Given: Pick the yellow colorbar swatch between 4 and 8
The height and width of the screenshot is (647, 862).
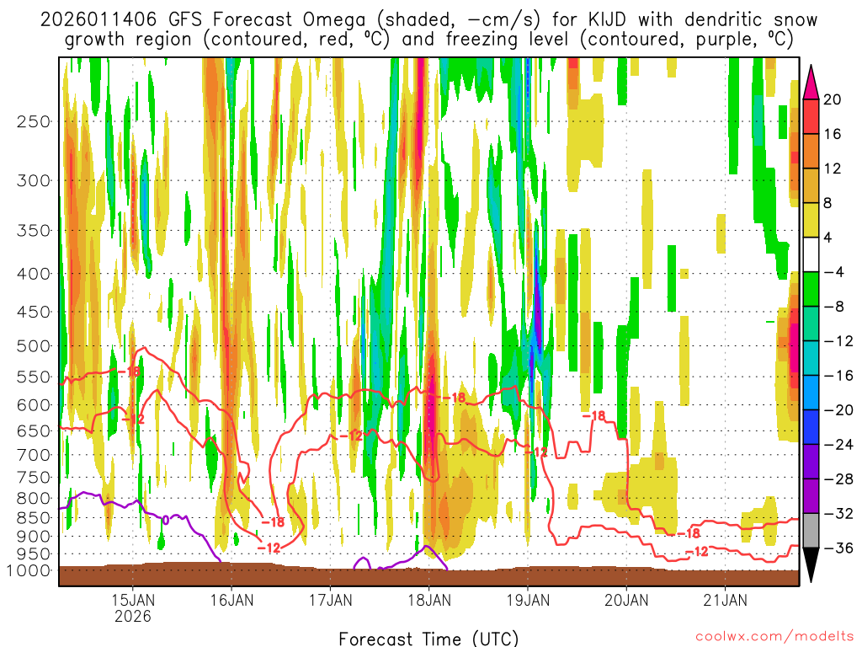Looking at the screenshot, I should tap(811, 221).
